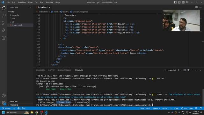Click Ln 56, Col 33 cursor position
The image size is (204, 115).
(x=145, y=108)
